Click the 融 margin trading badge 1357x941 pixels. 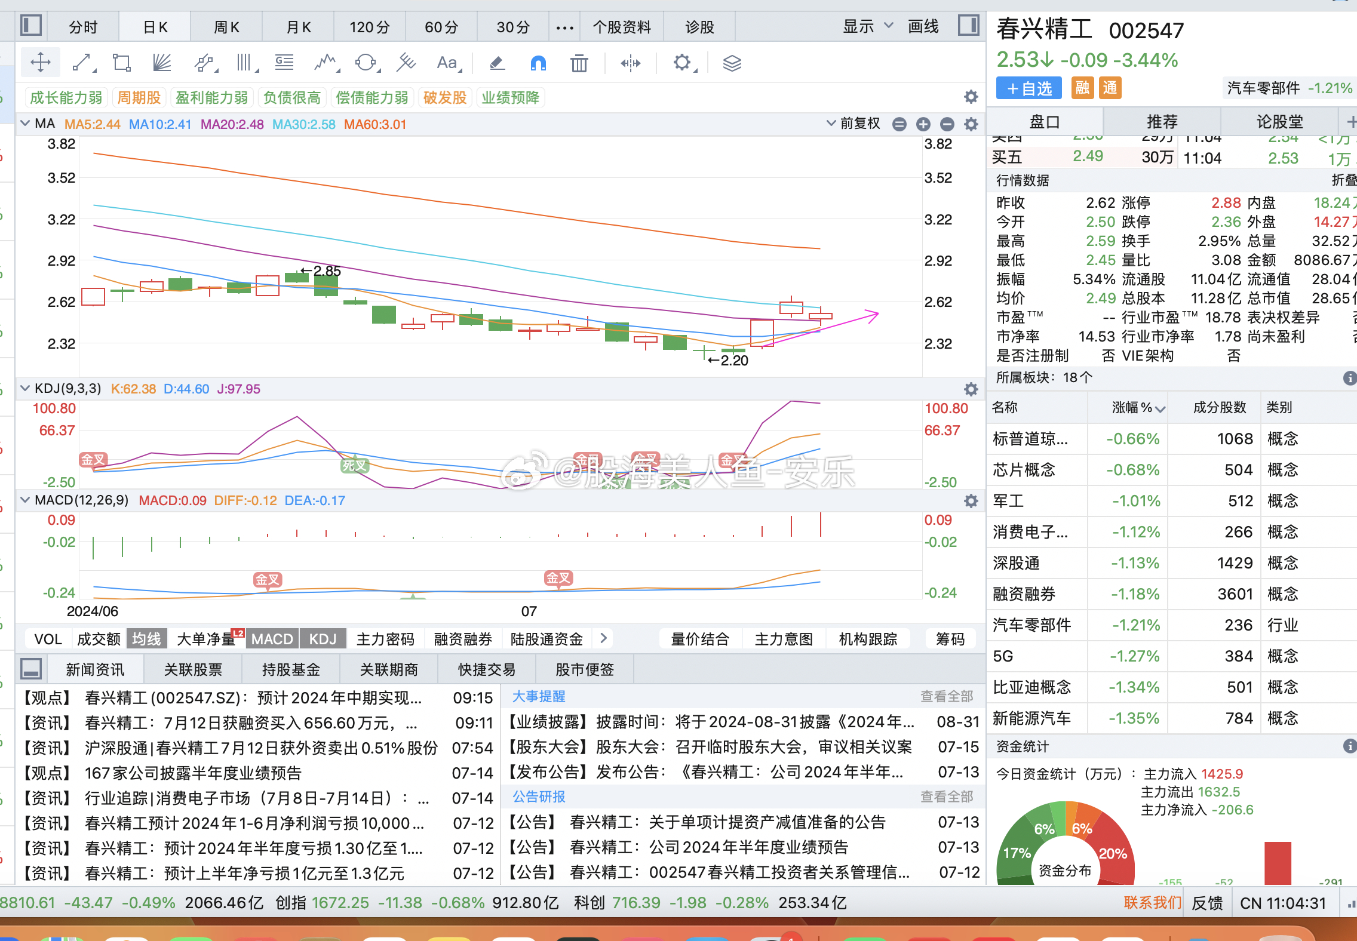click(x=1082, y=88)
